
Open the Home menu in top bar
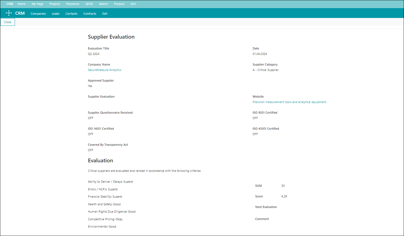point(22,4)
